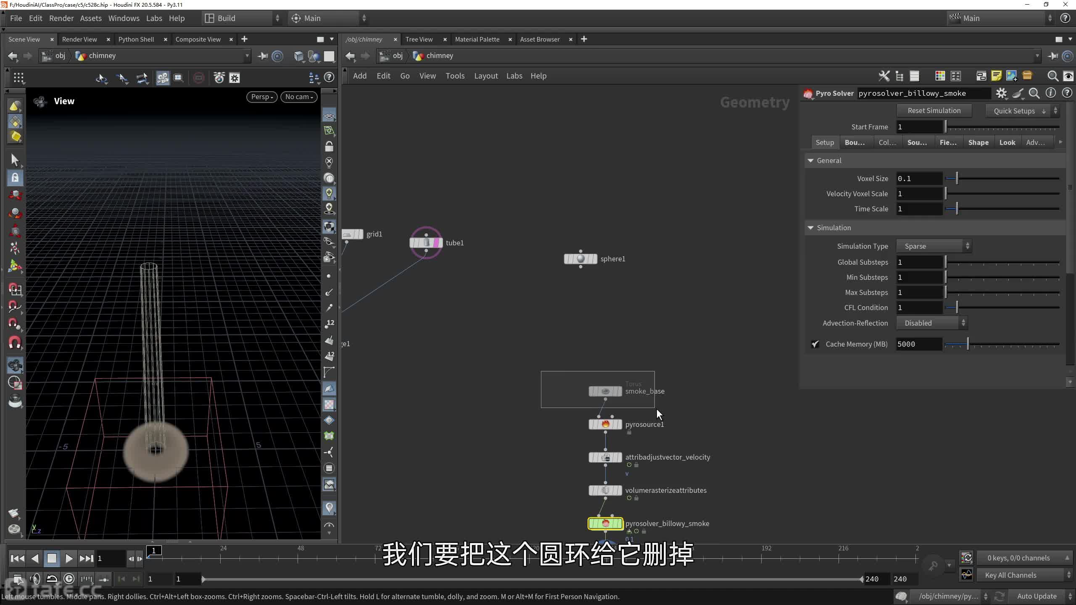Adjust the Voxel Size slider
1076x605 pixels.
[957, 179]
